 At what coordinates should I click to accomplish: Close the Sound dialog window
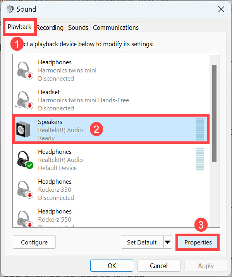click(x=221, y=9)
